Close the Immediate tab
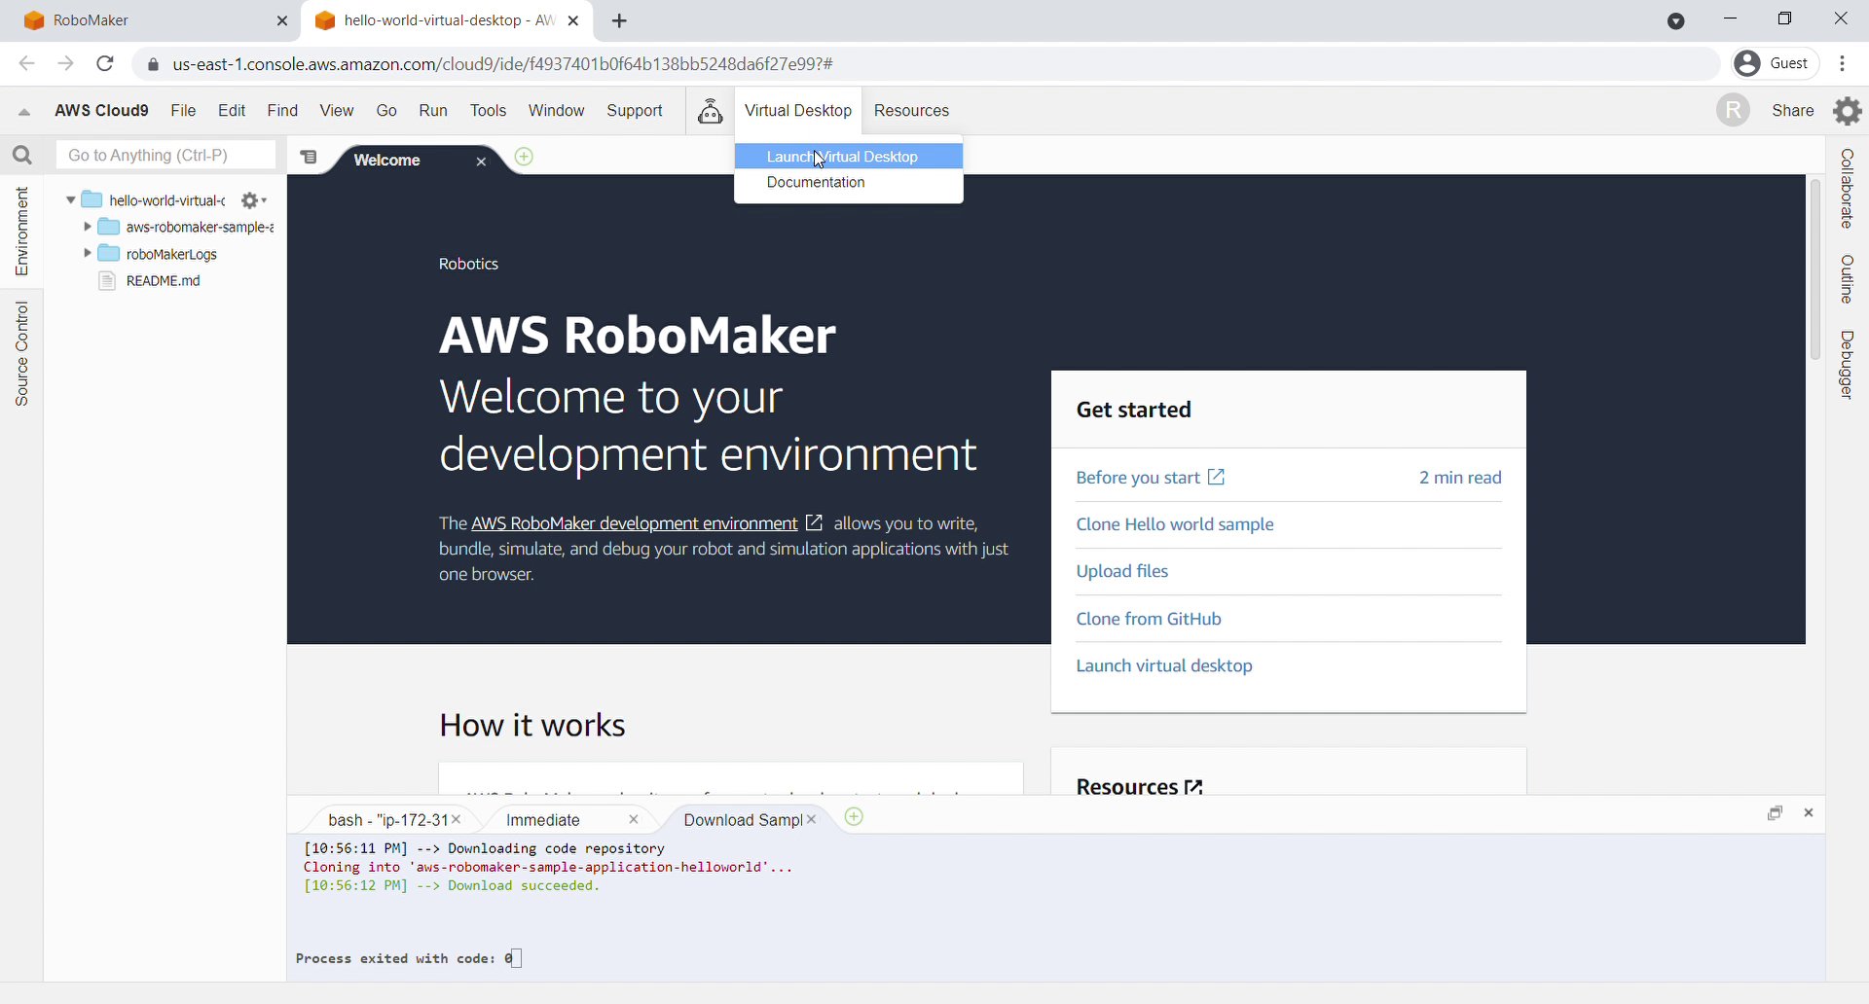Image resolution: width=1869 pixels, height=1004 pixels. (x=634, y=820)
